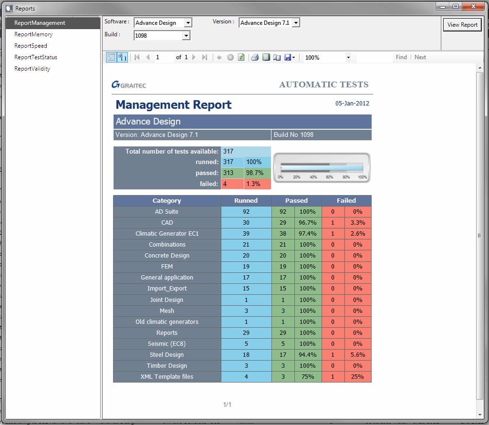Click the pass rate progress gauge
The width and height of the screenshot is (489, 425).
coord(321,168)
